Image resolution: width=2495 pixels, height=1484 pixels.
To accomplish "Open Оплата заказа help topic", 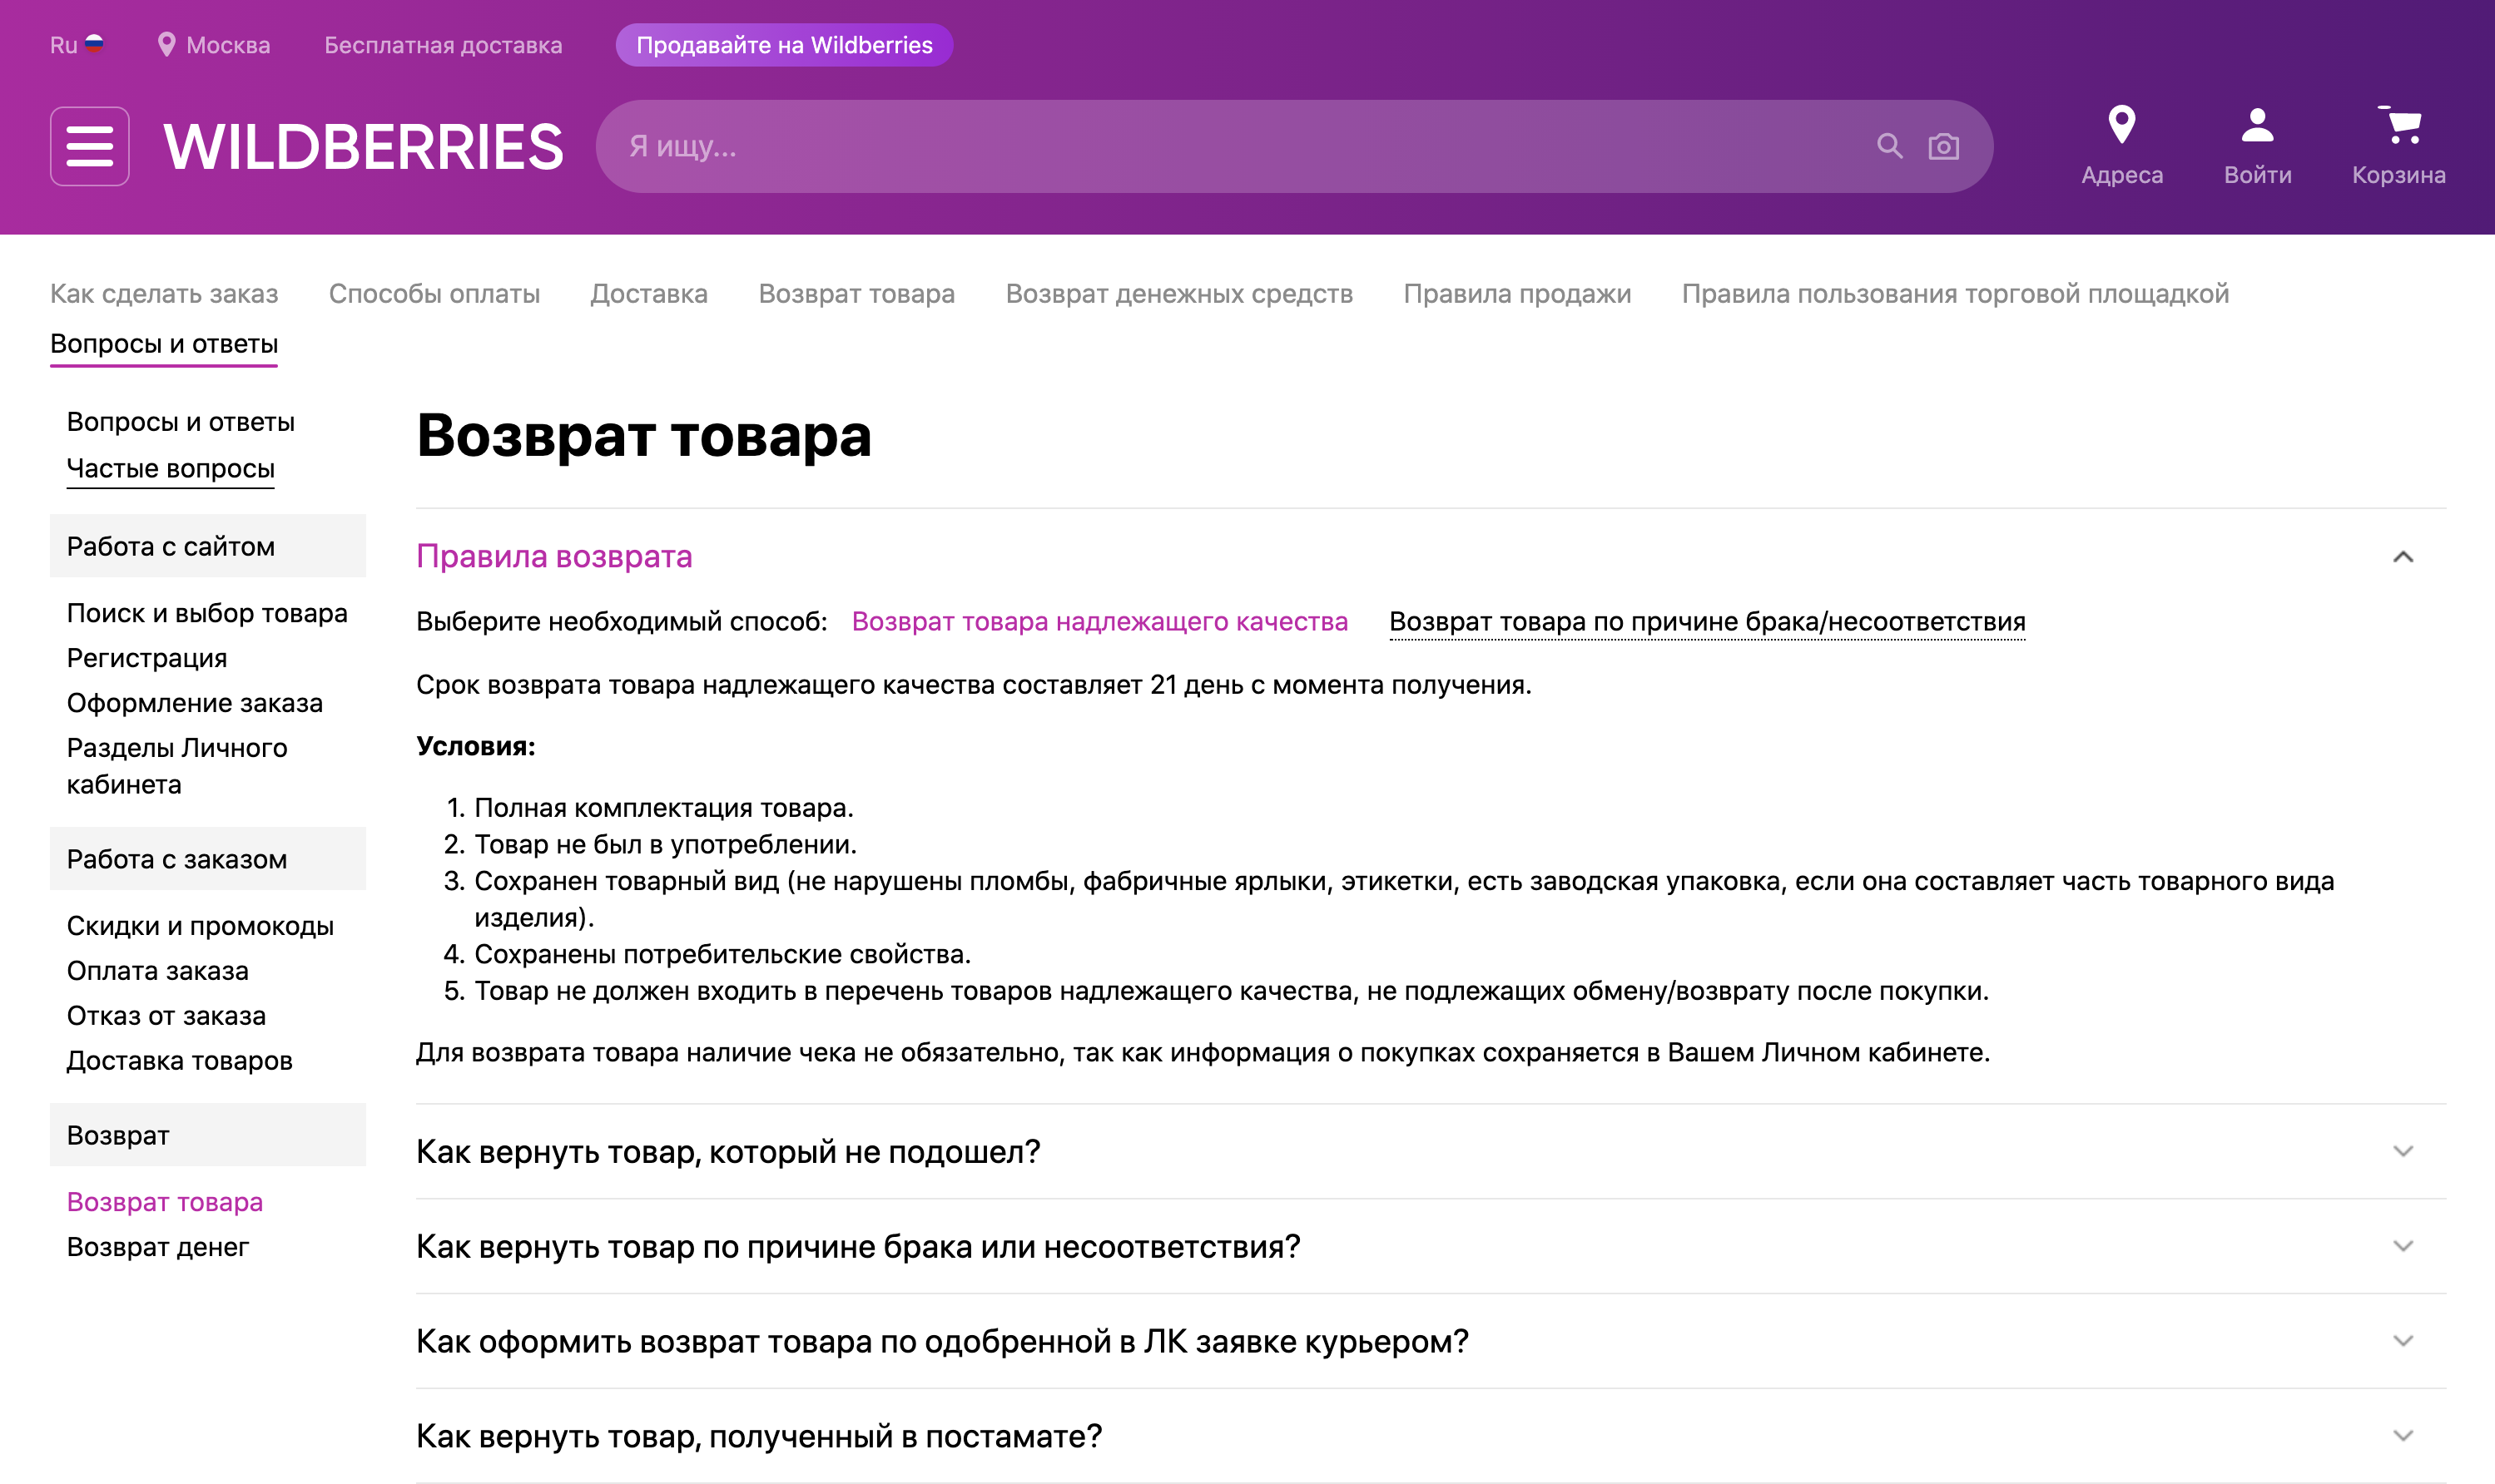I will click(x=158, y=971).
